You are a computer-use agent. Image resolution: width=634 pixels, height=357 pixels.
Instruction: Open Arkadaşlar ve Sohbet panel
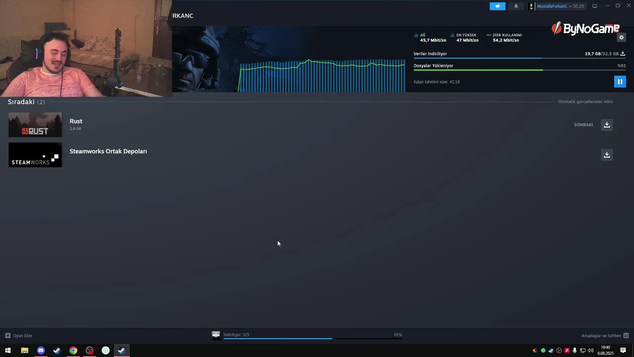point(601,336)
